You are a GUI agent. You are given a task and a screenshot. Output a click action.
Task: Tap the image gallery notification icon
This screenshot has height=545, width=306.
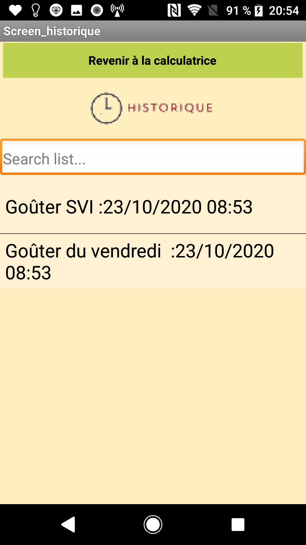[76, 11]
